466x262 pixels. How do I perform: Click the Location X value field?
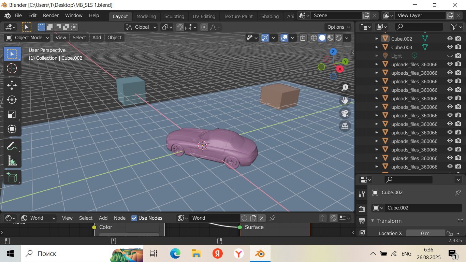click(425, 233)
